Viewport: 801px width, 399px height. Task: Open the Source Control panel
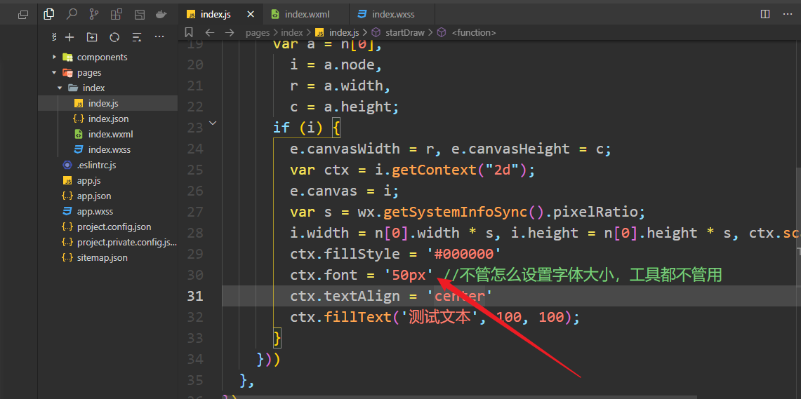click(95, 14)
